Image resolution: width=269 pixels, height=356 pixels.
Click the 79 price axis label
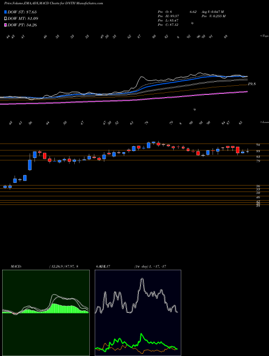(258, 161)
